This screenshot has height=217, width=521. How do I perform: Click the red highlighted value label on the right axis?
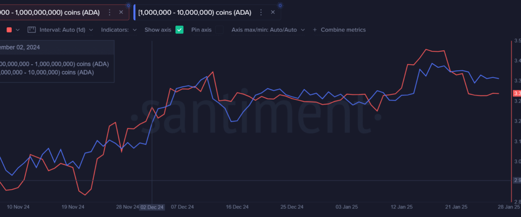517,93
